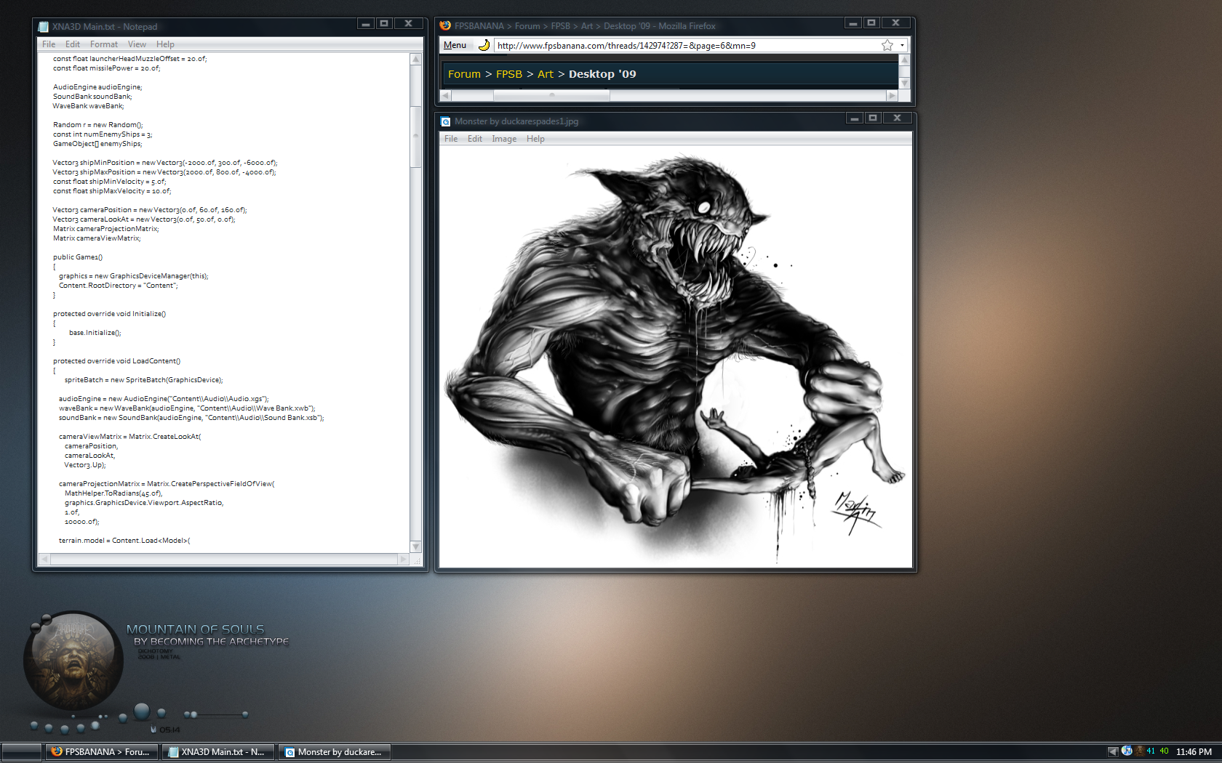Click the BY BECOMING THE ARCHETYPE artist text
The image size is (1222, 763).
click(x=211, y=642)
